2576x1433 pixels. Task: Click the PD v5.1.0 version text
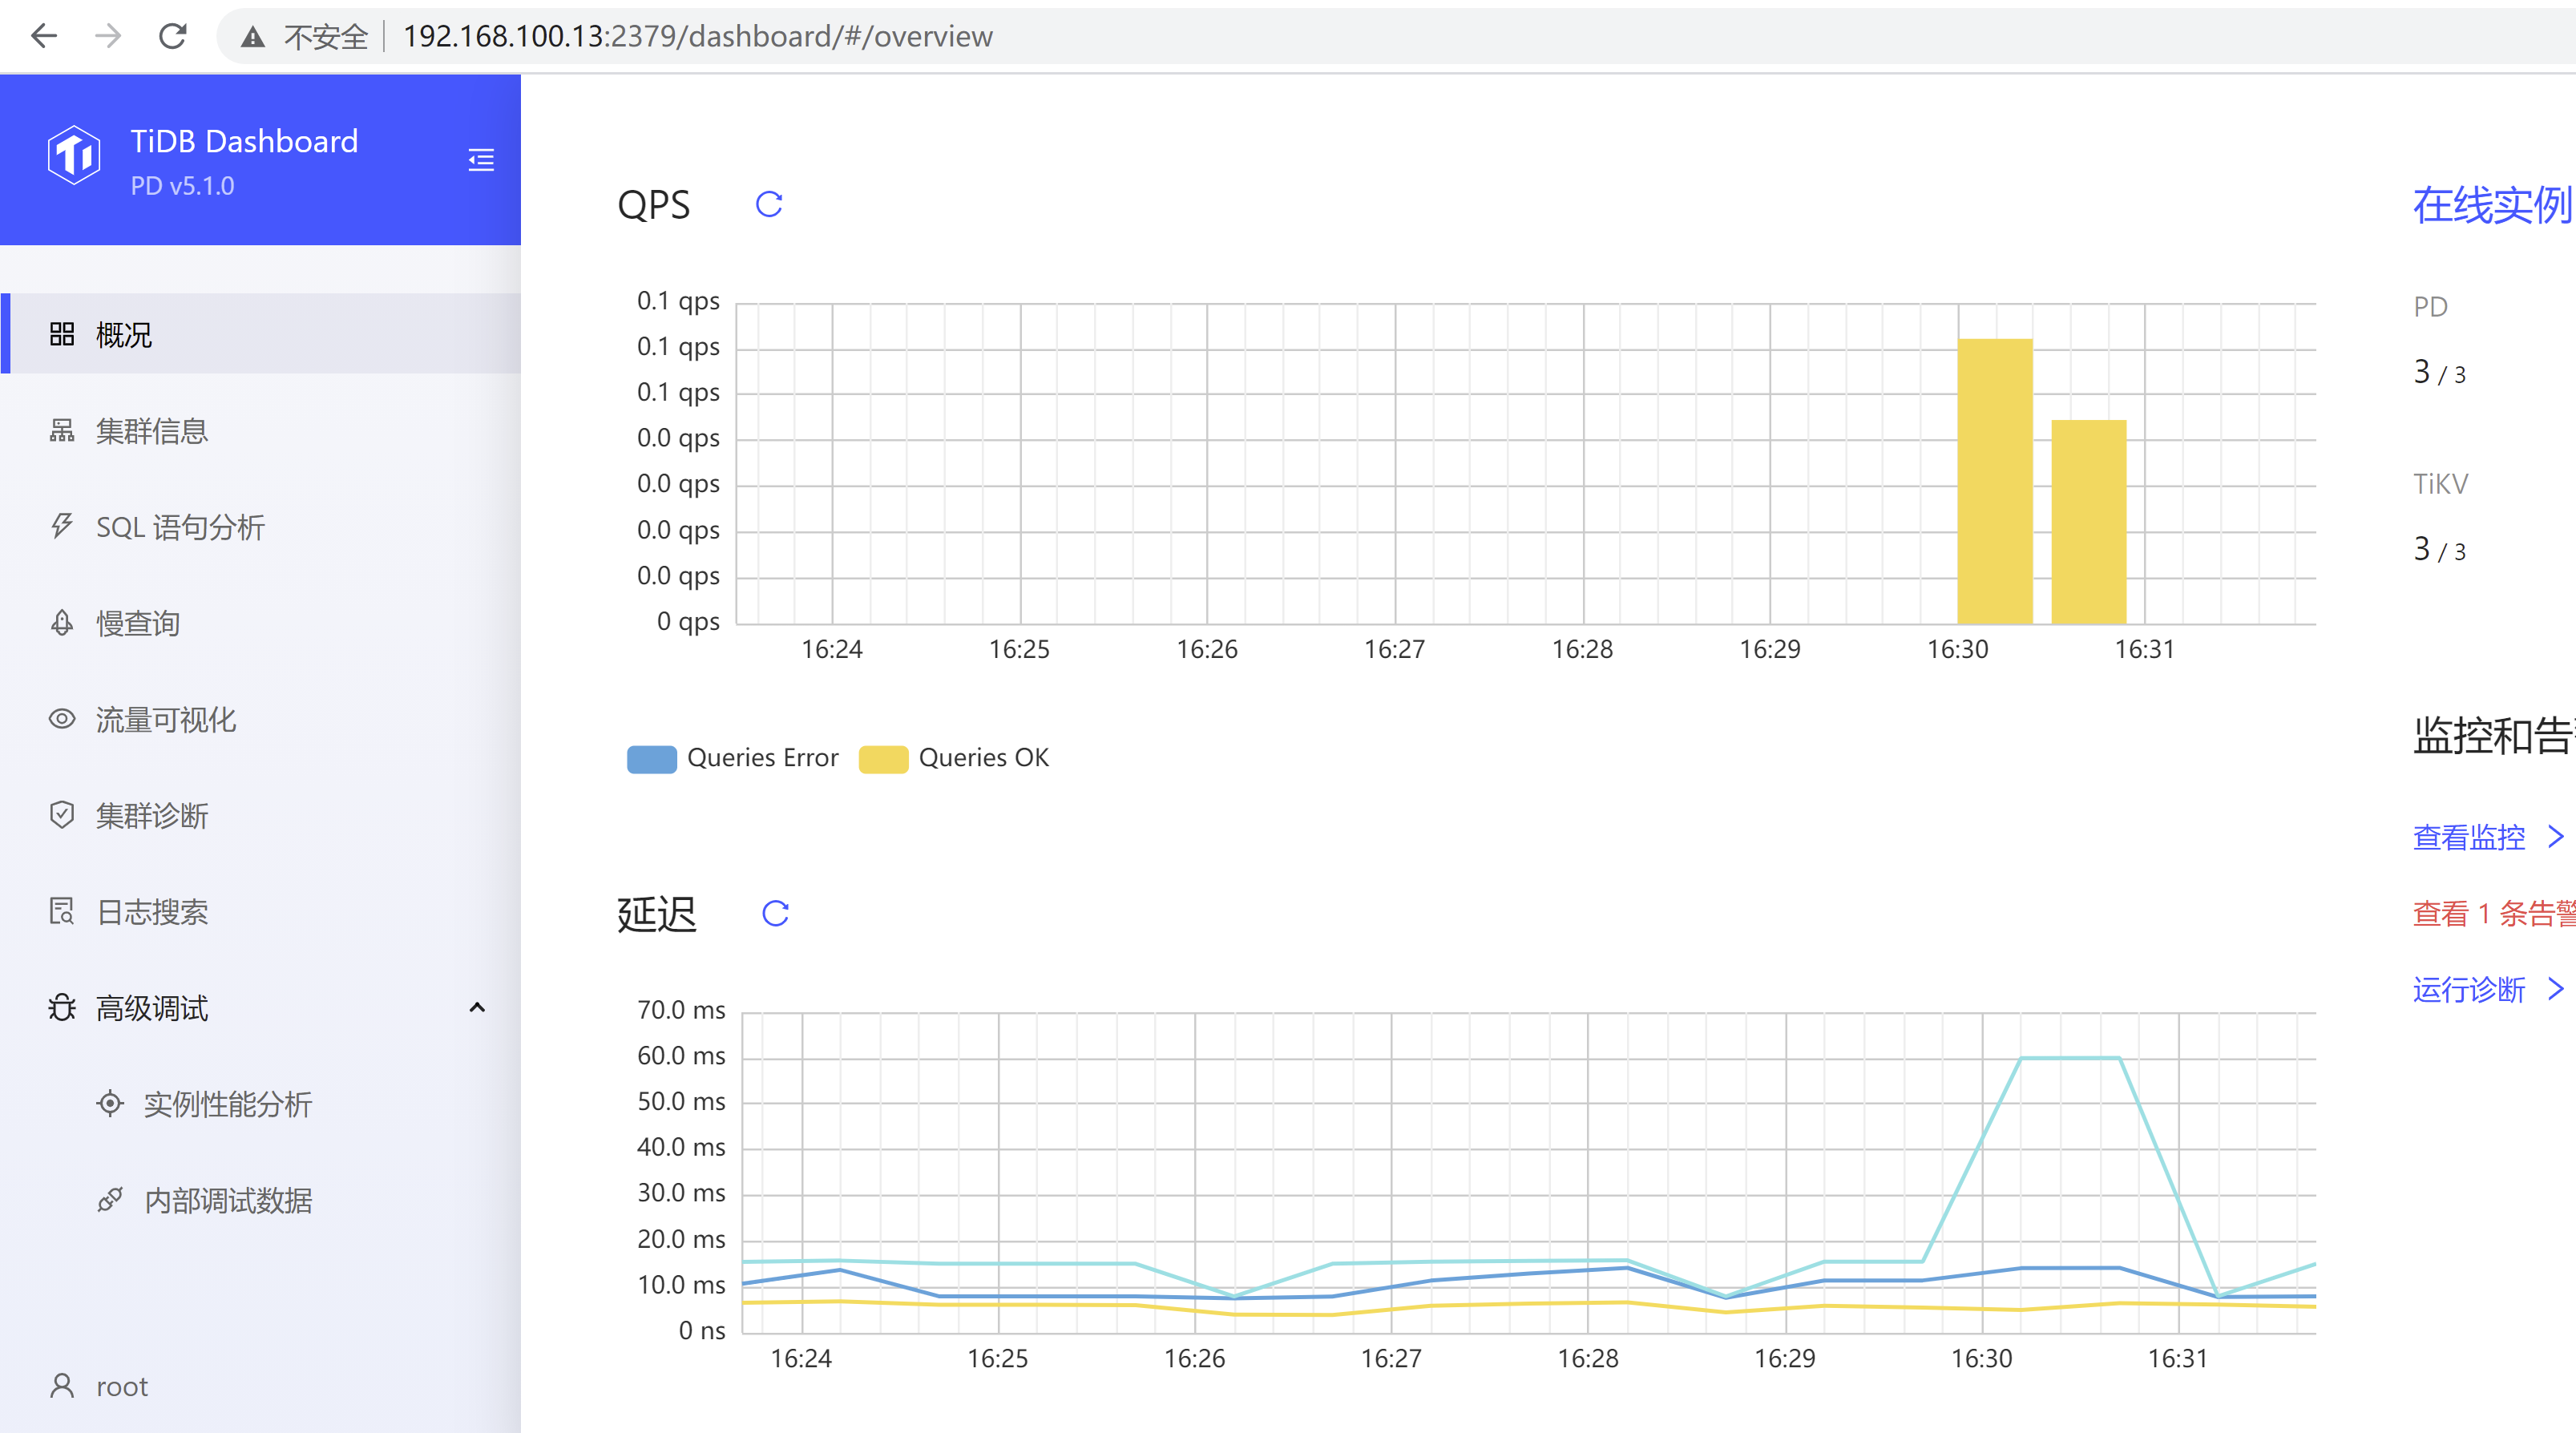pos(182,186)
